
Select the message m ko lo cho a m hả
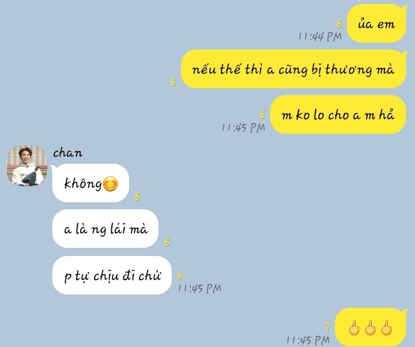[x=338, y=114]
